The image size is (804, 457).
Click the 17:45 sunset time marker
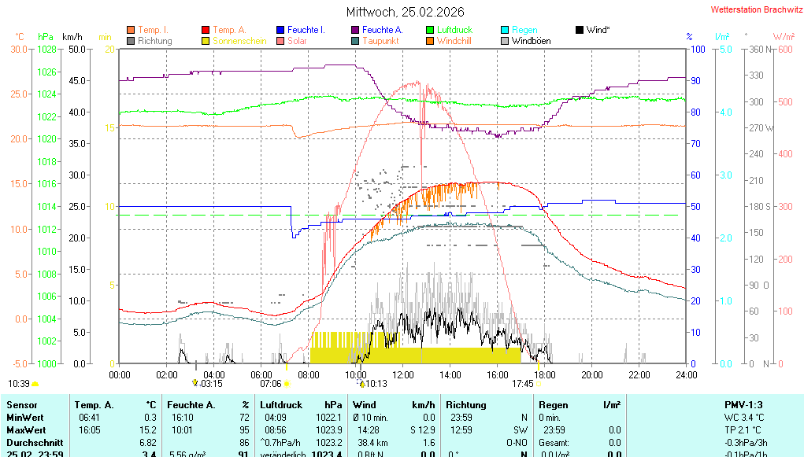click(522, 384)
